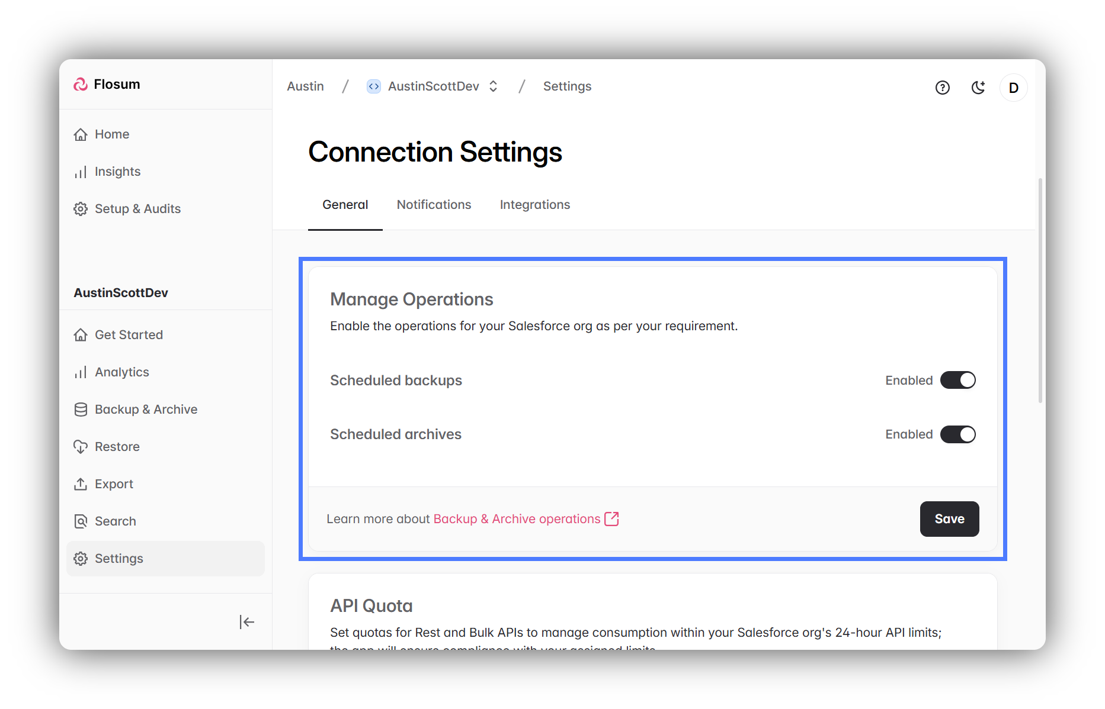Disable the Scheduled backups toggle
Screen dimensions: 1105x709
pos(957,380)
